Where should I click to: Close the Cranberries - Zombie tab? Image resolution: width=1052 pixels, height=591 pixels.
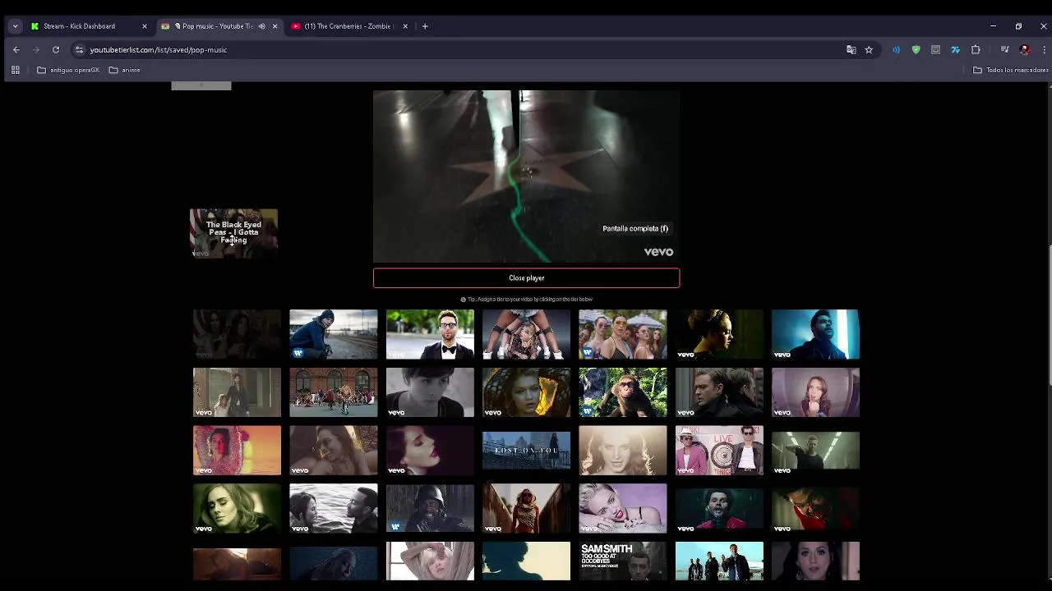pyautogui.click(x=405, y=26)
